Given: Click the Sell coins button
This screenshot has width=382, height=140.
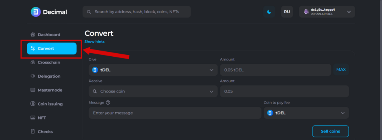Looking at the screenshot, I should 330,131.
